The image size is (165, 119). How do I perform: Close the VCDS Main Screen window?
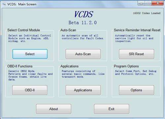click(x=157, y=3)
